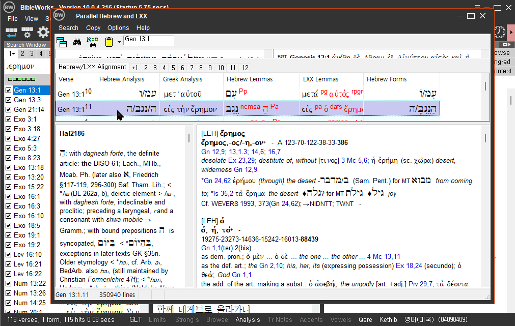
Task: Open the Search menu in Parallel window
Action: coord(68,28)
